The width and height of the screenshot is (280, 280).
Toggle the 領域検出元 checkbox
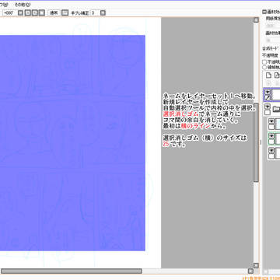click(264, 67)
